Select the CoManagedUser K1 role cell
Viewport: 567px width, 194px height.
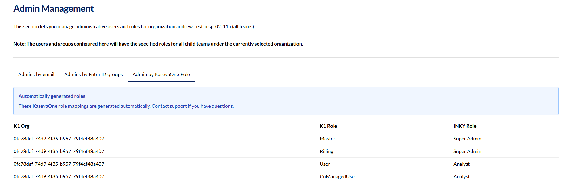click(x=338, y=177)
